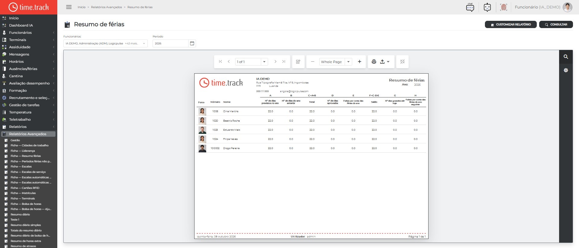Expand the Funcionários sidebar menu
This screenshot has width=579, height=248.
click(x=29, y=33)
